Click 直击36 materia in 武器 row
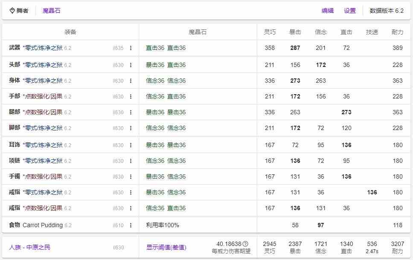Viewport: 413px width, 260px height. [155, 48]
